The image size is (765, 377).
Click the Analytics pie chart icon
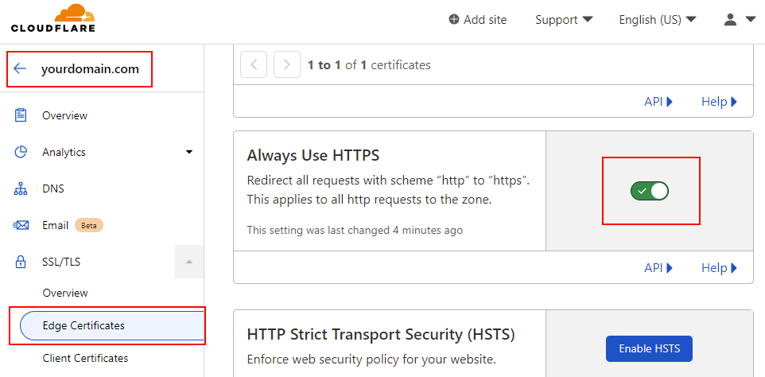tap(21, 152)
